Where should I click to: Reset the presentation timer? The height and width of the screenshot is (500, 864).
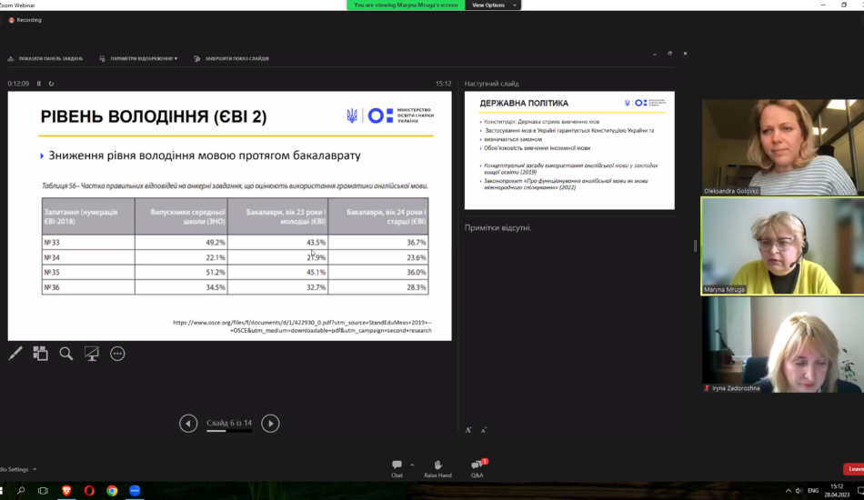51,84
